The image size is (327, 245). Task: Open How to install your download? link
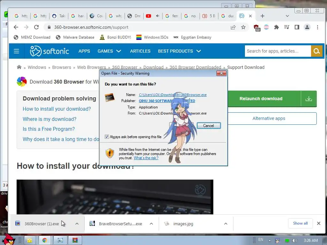(x=57, y=109)
